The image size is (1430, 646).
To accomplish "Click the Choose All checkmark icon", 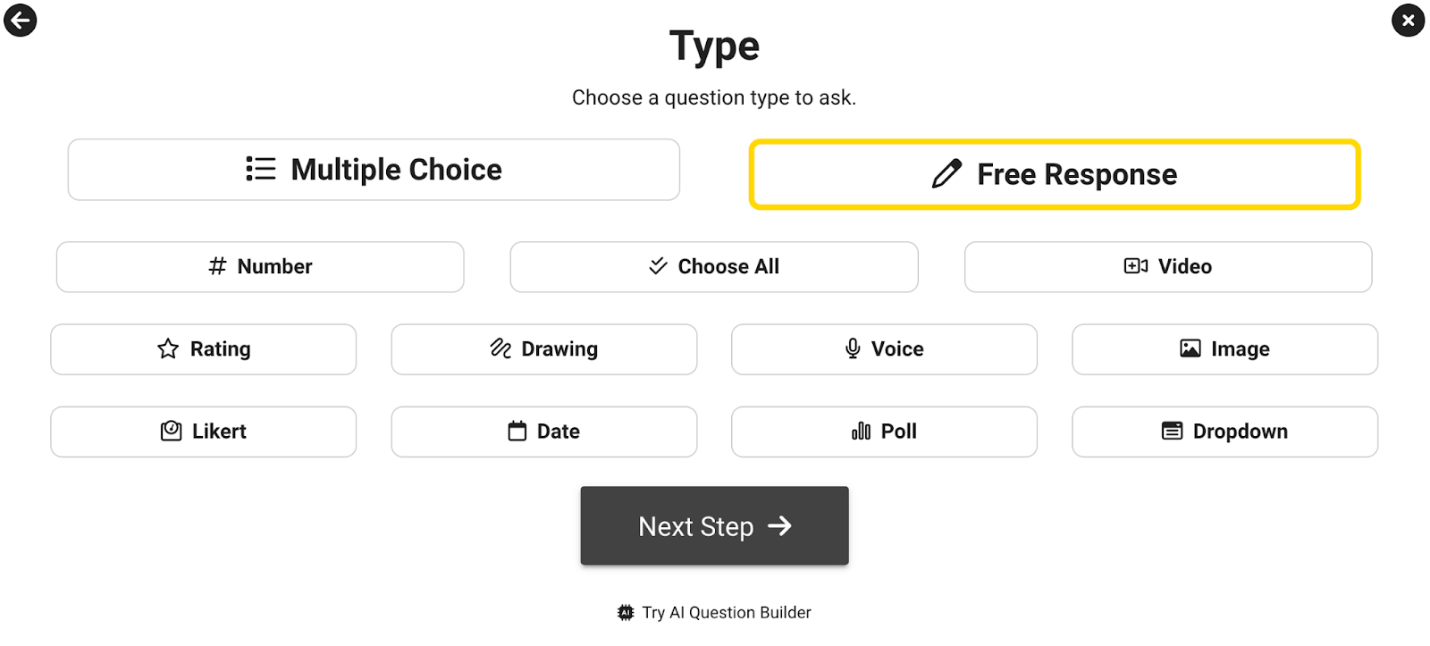I will [x=658, y=266].
